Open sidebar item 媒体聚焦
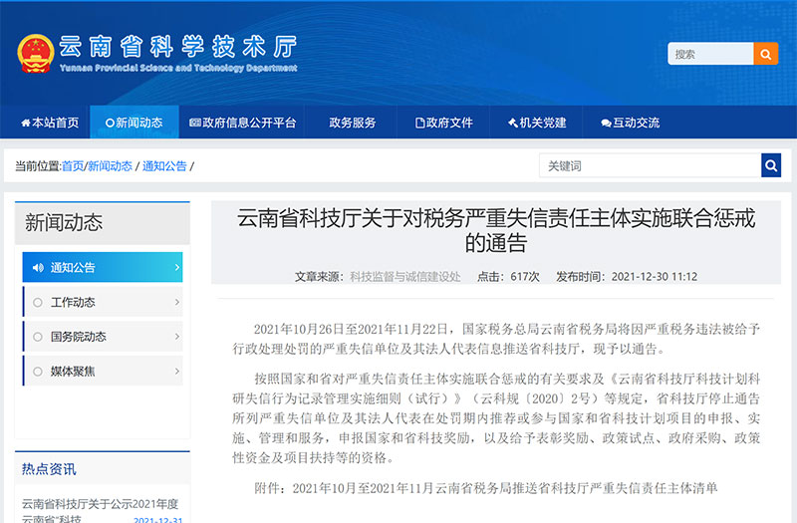Viewport: 797px width, 523px height. (103, 371)
